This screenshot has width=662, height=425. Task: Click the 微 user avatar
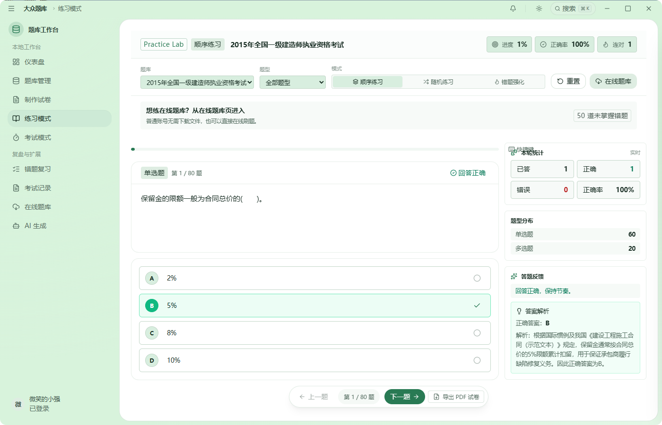(x=18, y=404)
